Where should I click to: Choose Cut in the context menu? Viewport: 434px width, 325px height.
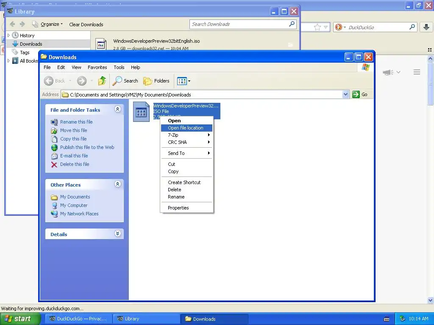[x=186, y=164]
